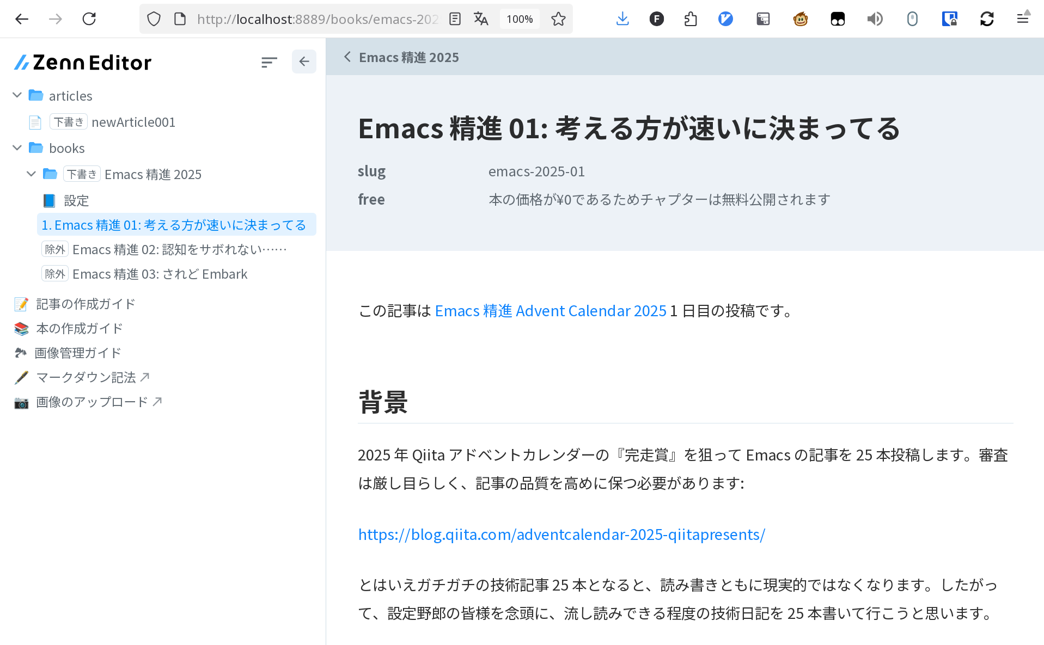Image resolution: width=1044 pixels, height=645 pixels.
Task: Click the emacs-2025-01 slug value
Action: tap(536, 171)
